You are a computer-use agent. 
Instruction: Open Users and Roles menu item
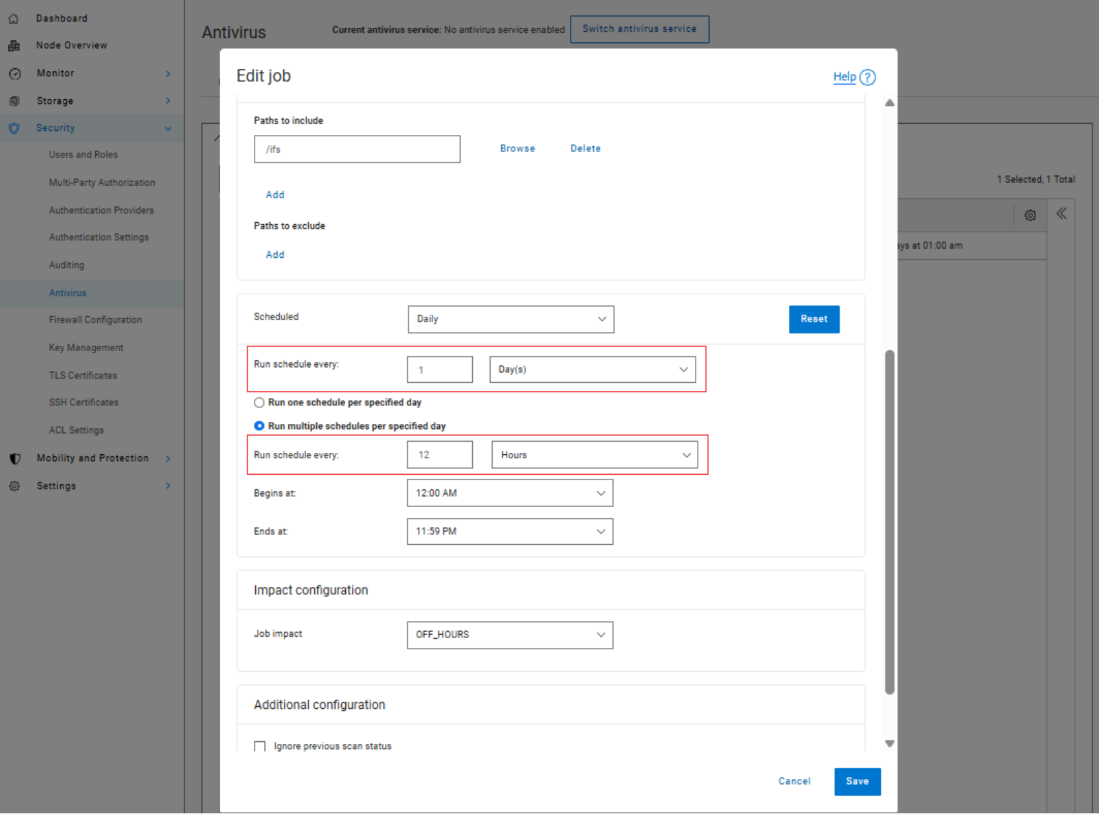[x=83, y=155]
